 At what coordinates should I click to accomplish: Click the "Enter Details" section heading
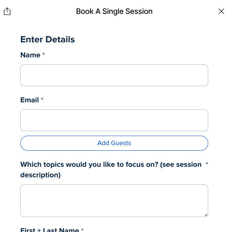click(47, 39)
